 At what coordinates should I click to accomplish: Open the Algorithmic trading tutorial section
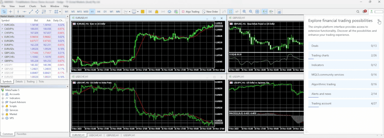tap(344, 84)
